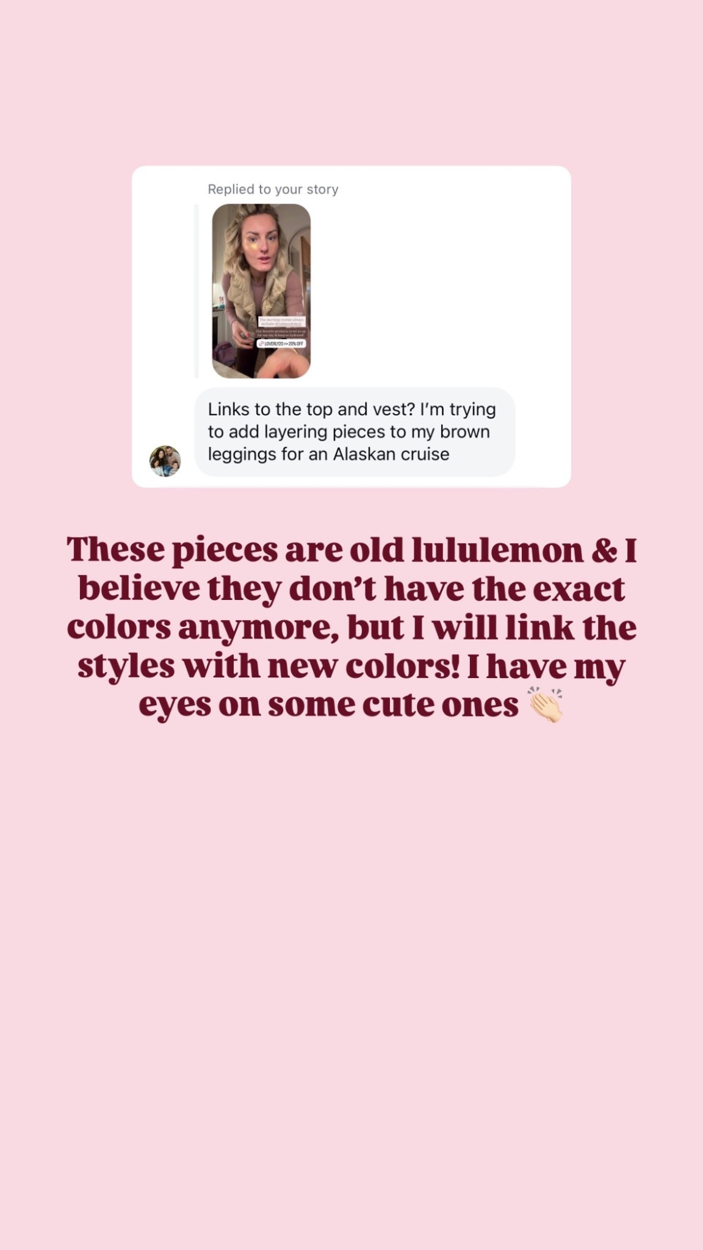
Task: Tap the chain-link icon on the LOVERLY20 sticker
Action: click(261, 344)
